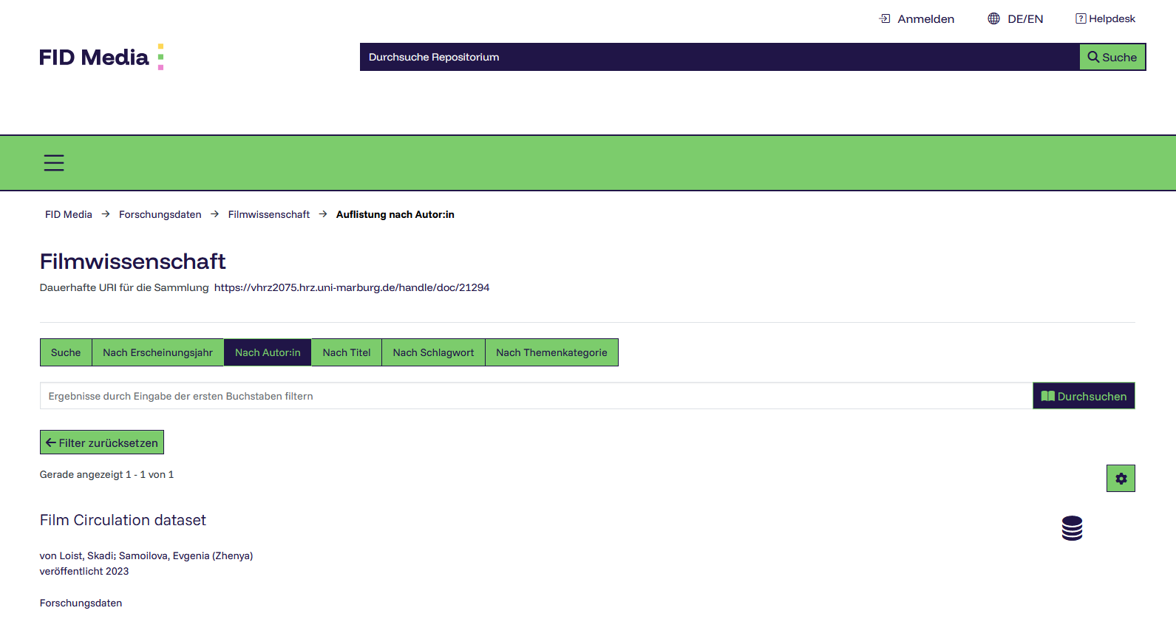This screenshot has width=1176, height=619.
Task: Open the Nach Schlagwort tab
Action: [x=433, y=352]
